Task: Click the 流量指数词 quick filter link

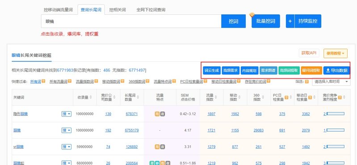Action: (85, 81)
